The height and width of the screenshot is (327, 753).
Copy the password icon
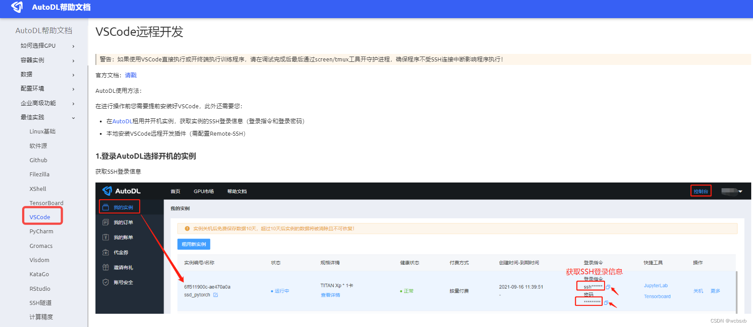pos(606,303)
